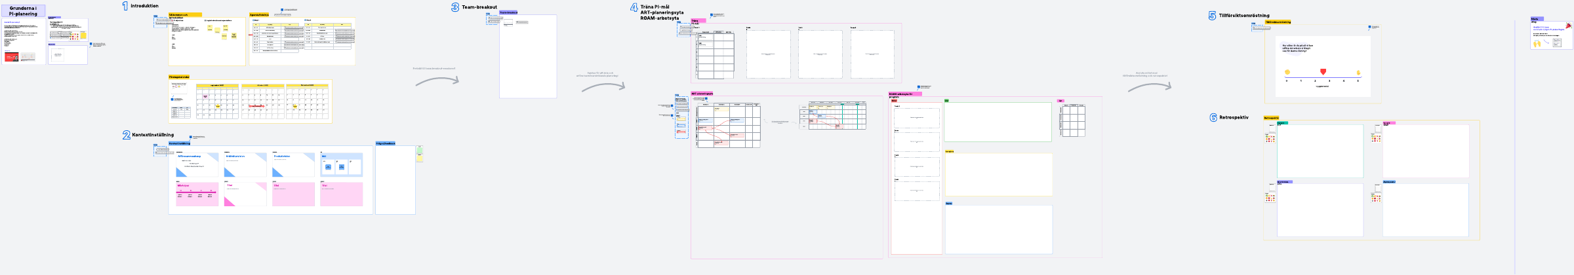
Task: Select the curved arrow leading to Tillförsiktsomröstning
Action: click(x=1149, y=86)
